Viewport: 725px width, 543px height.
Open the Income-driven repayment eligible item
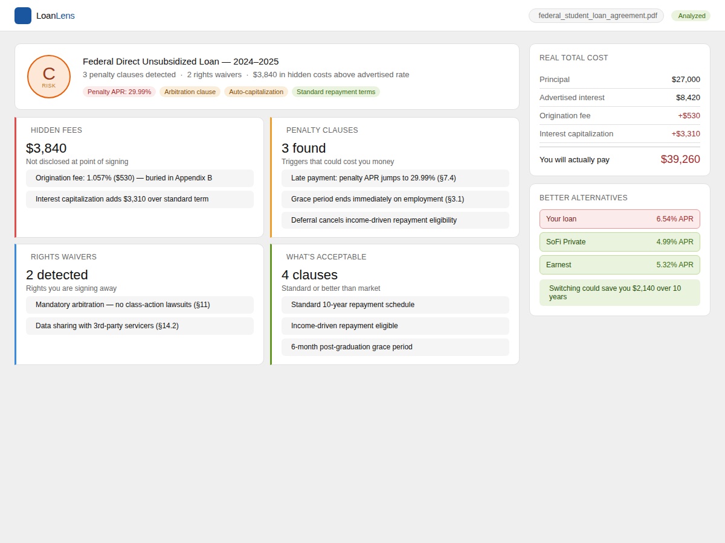click(x=395, y=326)
